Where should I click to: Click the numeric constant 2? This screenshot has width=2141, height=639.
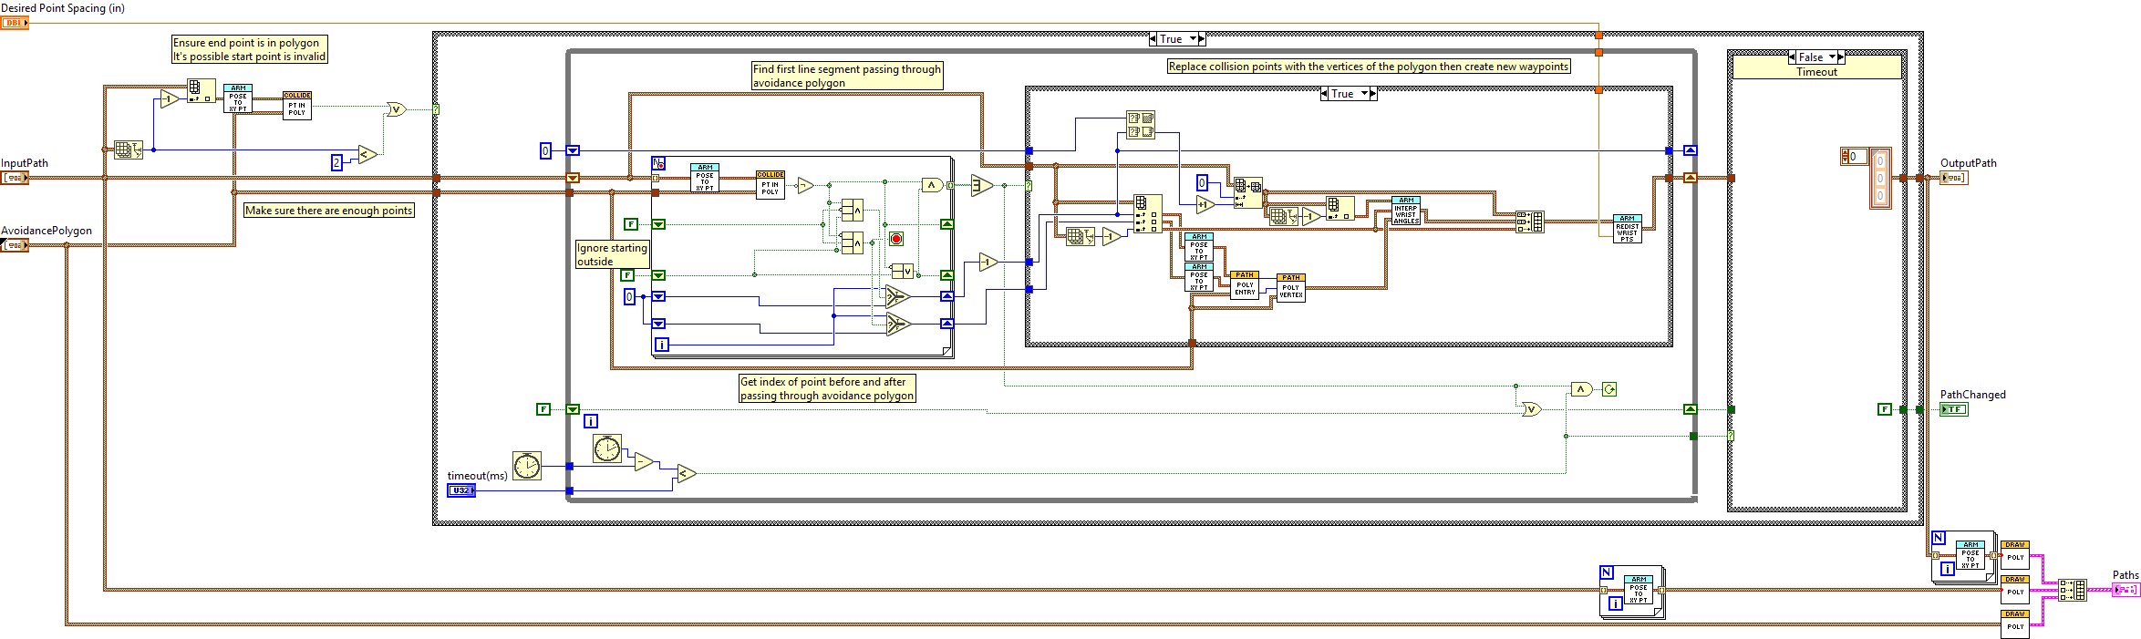[336, 162]
